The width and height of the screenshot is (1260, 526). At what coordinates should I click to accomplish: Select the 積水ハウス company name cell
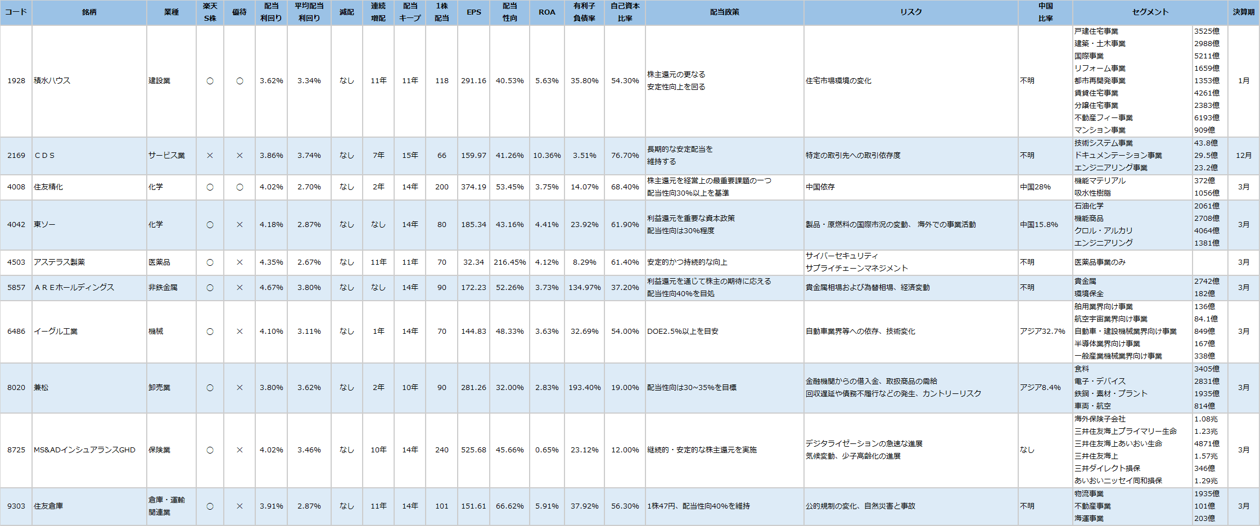[89, 81]
